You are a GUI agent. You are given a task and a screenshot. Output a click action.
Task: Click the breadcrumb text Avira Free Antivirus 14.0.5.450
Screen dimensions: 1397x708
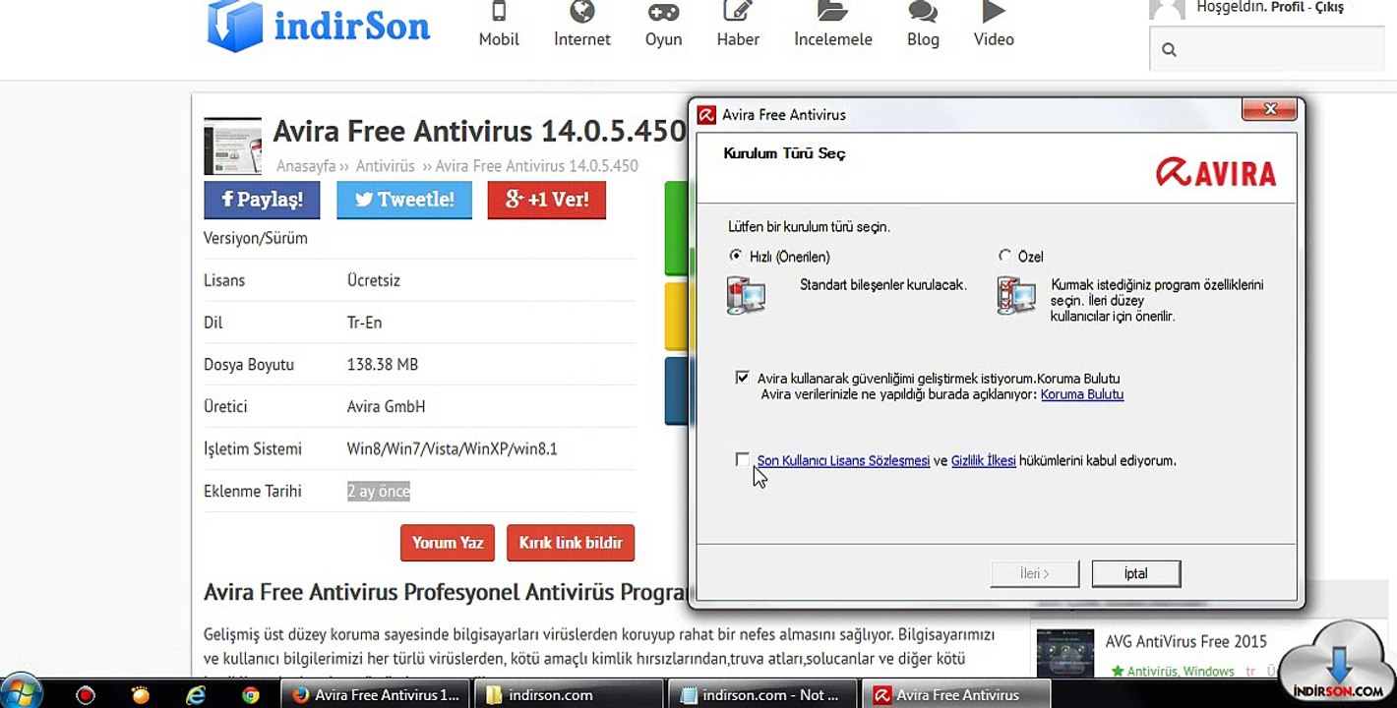point(536,166)
